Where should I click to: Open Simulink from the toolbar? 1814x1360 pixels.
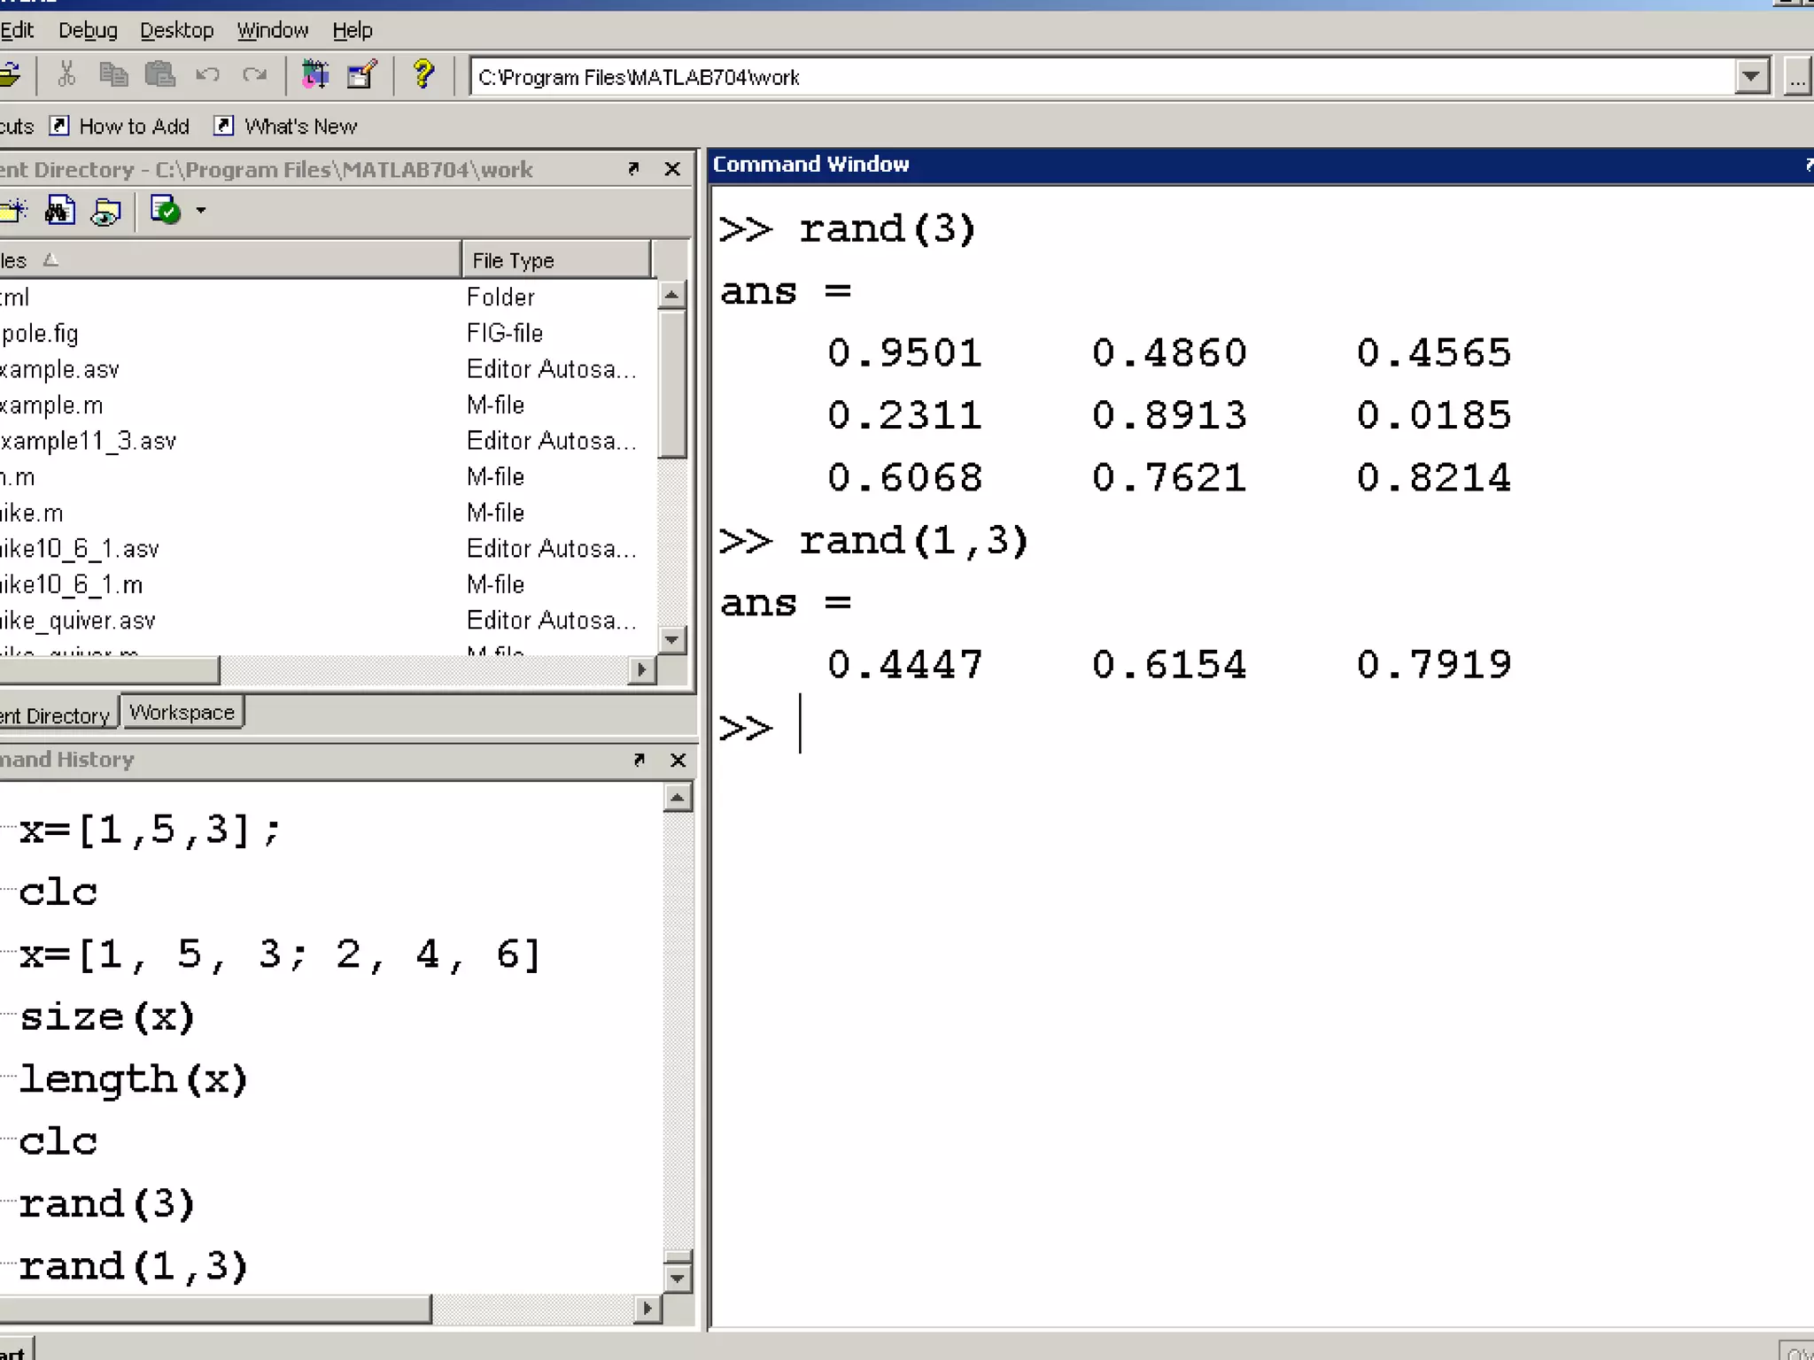pos(314,75)
